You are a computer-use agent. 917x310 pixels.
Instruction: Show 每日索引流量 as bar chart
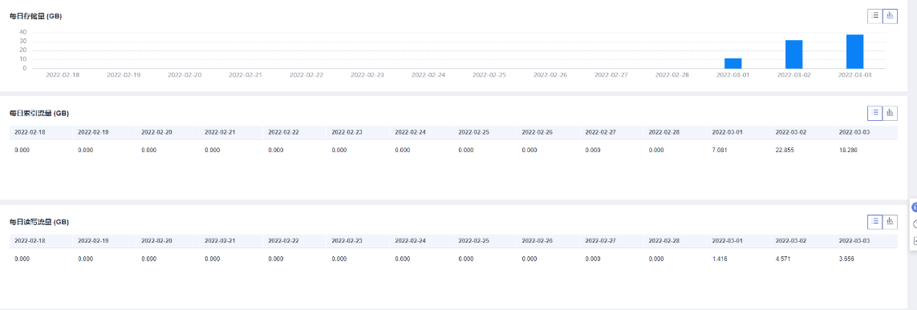890,113
